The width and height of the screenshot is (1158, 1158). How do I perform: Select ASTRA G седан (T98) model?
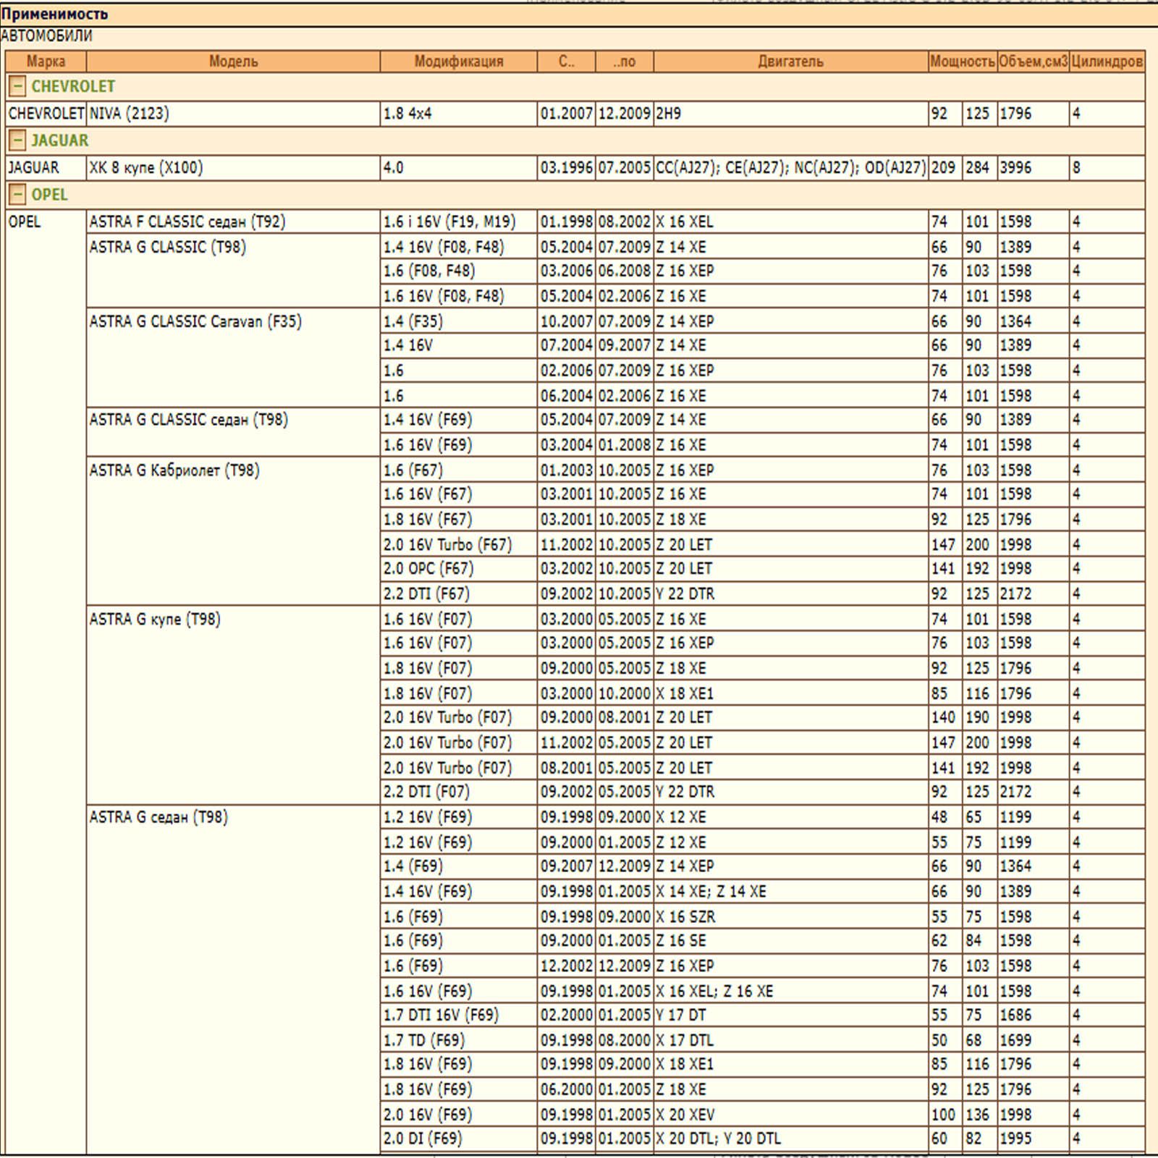click(158, 817)
